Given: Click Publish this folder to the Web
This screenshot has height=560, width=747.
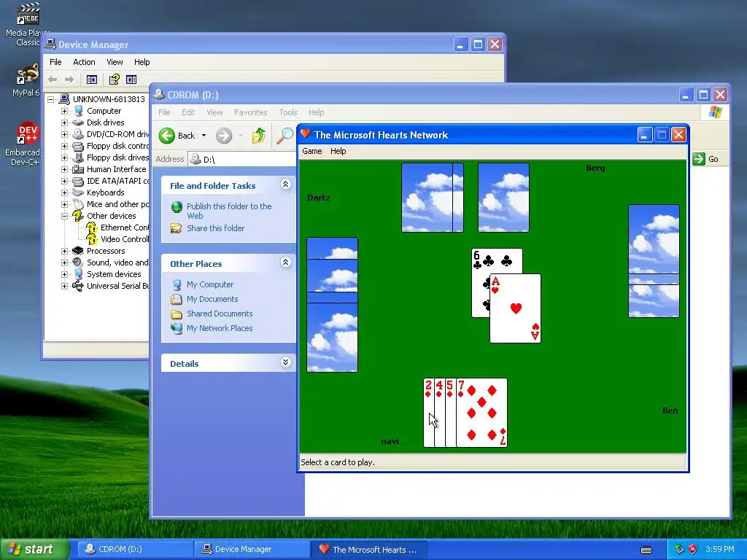Looking at the screenshot, I should coord(229,211).
